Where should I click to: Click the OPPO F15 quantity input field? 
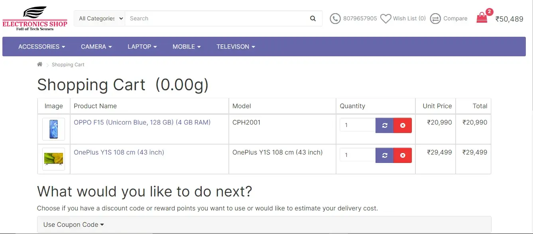click(358, 125)
